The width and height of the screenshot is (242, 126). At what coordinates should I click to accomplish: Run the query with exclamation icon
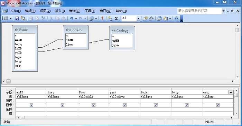[x=102, y=19]
